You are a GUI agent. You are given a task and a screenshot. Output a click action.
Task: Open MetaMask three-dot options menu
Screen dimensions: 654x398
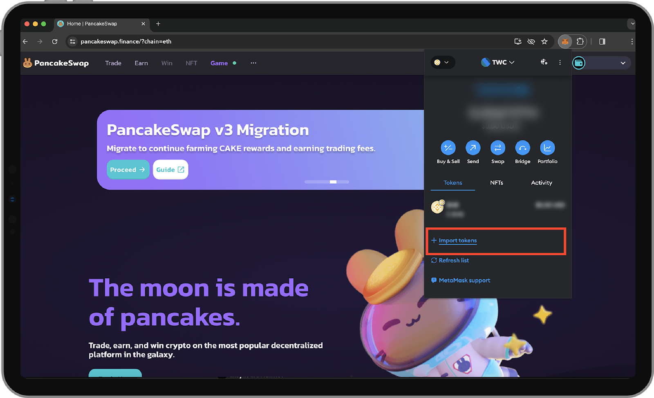pyautogui.click(x=560, y=62)
